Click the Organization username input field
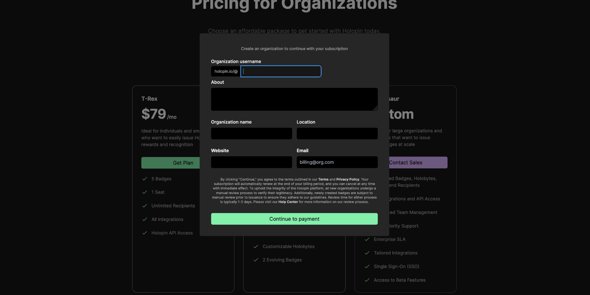 (x=281, y=71)
